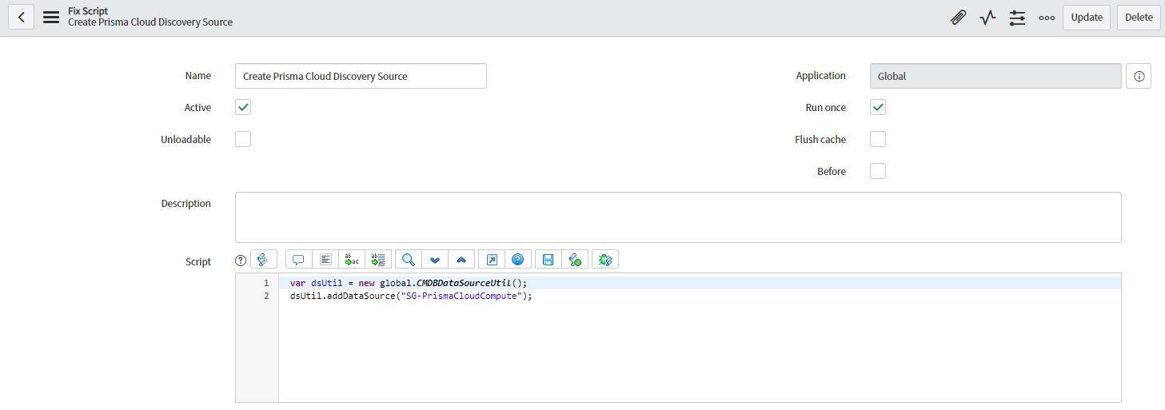This screenshot has width=1165, height=410.
Task: Click line number 2 in gutter
Action: point(266,296)
